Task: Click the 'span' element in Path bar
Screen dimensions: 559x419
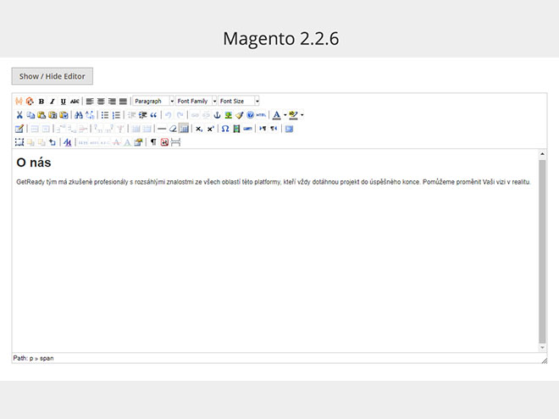Action: (x=47, y=358)
